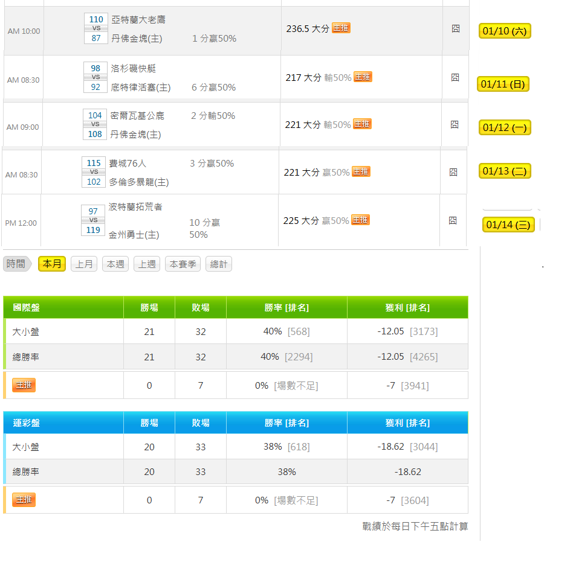
Task: Click the 01/14 (三) date label
Action: coord(508,225)
